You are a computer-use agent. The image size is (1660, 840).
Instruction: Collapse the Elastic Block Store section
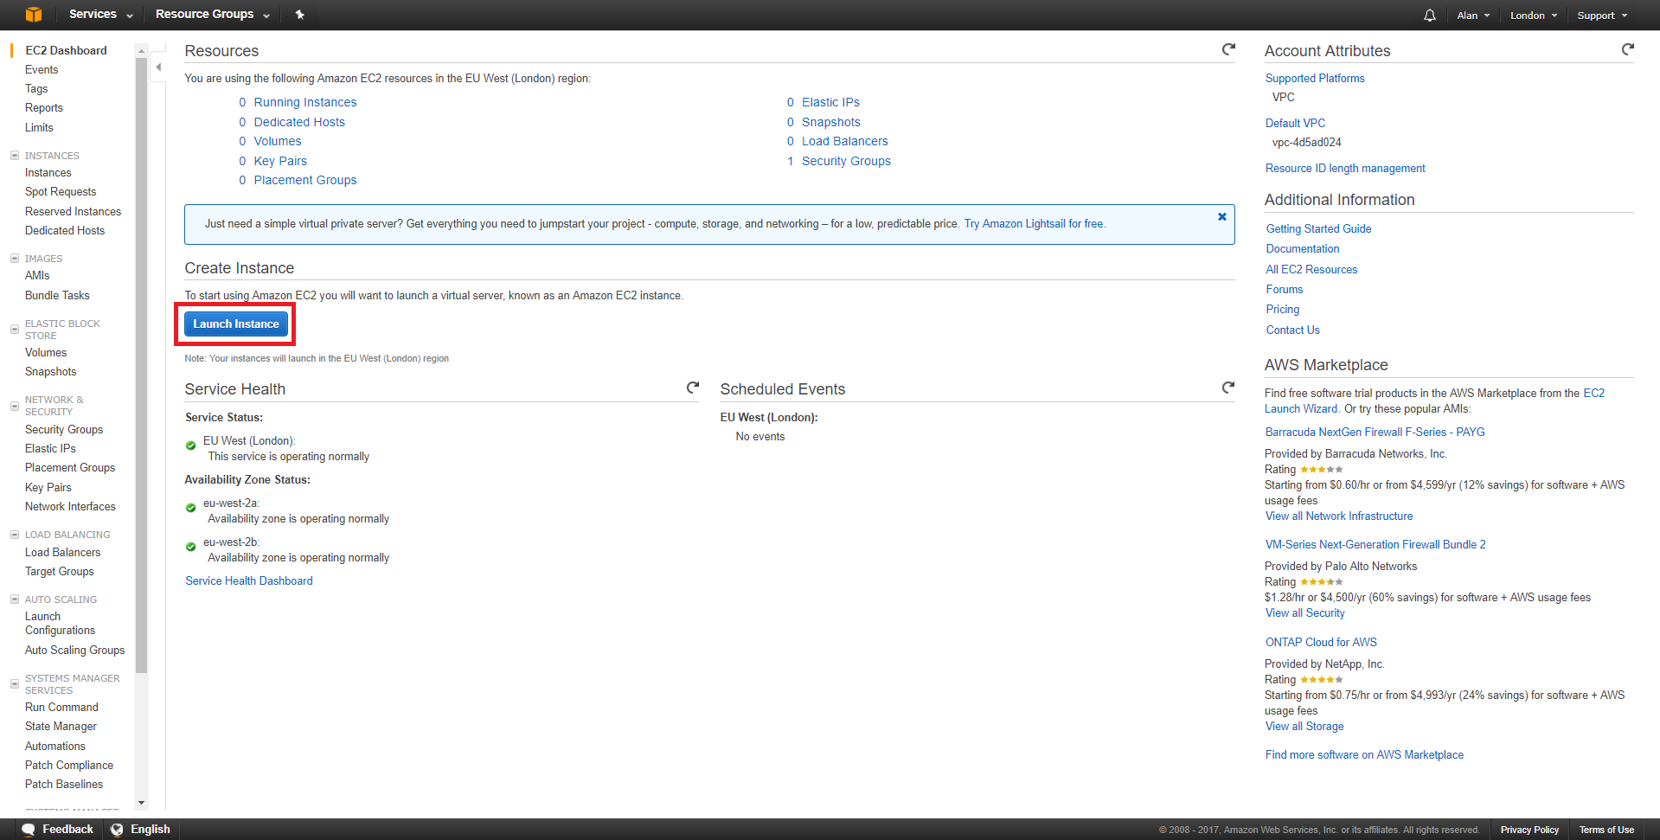coord(14,330)
